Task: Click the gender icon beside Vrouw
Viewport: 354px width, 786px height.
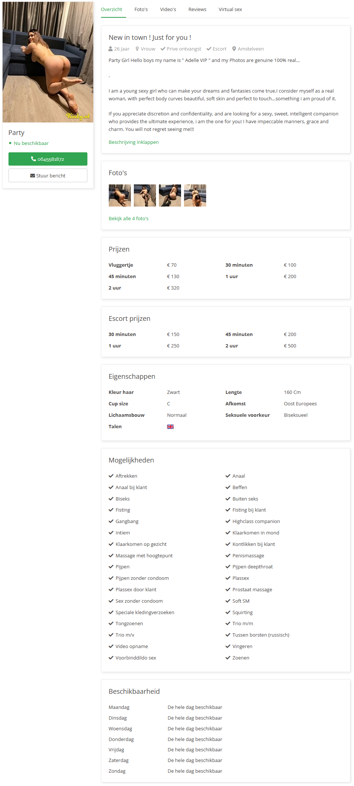Action: pyautogui.click(x=137, y=49)
